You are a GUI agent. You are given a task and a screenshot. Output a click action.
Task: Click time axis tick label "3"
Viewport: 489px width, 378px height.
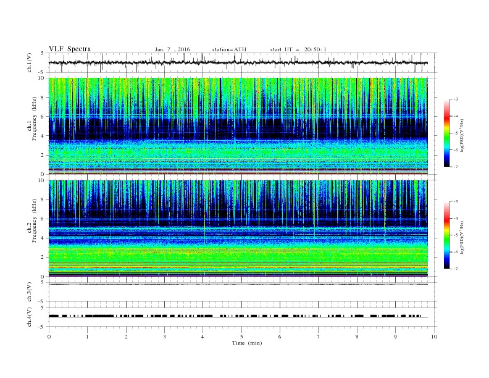coord(164,337)
